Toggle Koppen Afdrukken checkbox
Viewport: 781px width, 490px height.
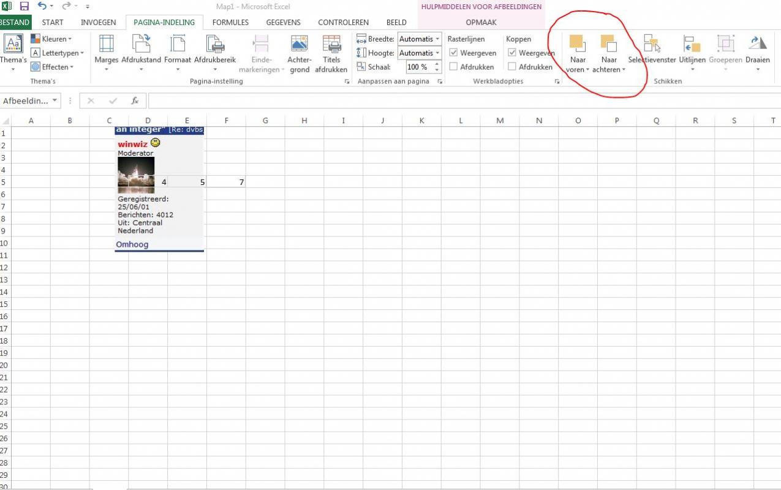pos(513,67)
